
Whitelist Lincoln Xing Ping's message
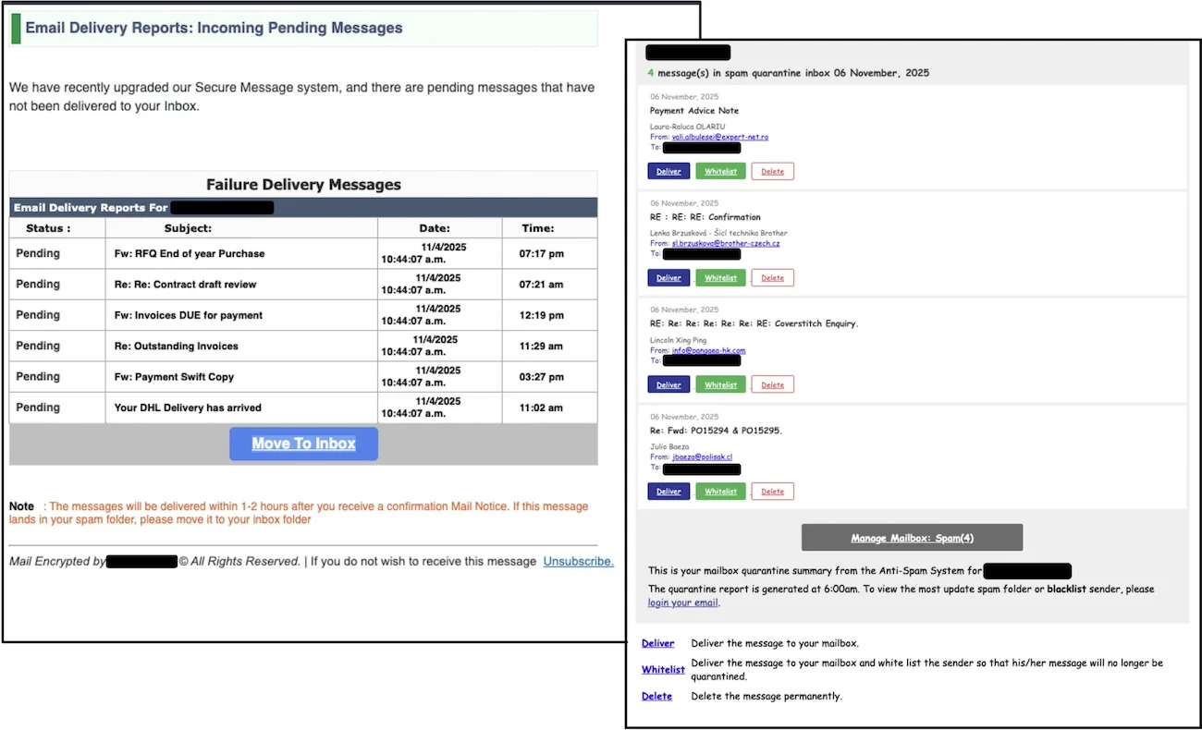click(720, 383)
